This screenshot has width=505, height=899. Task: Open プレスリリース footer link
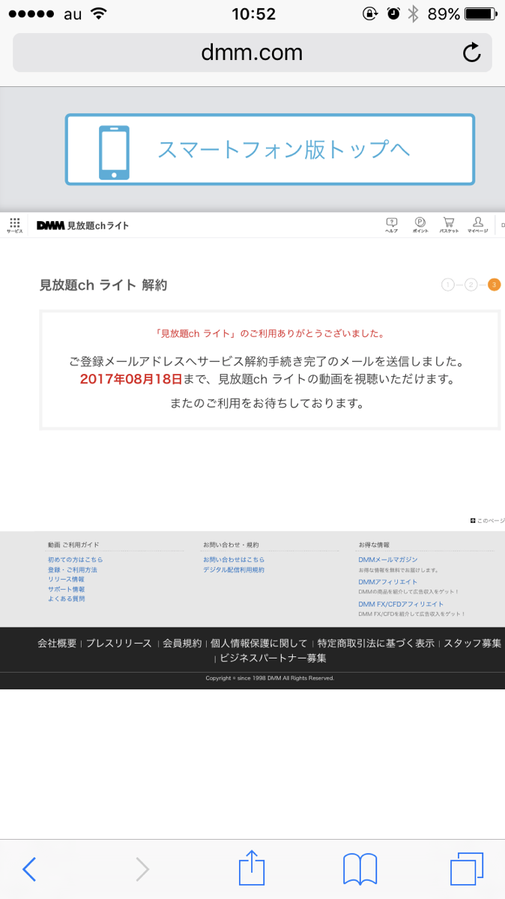118,644
